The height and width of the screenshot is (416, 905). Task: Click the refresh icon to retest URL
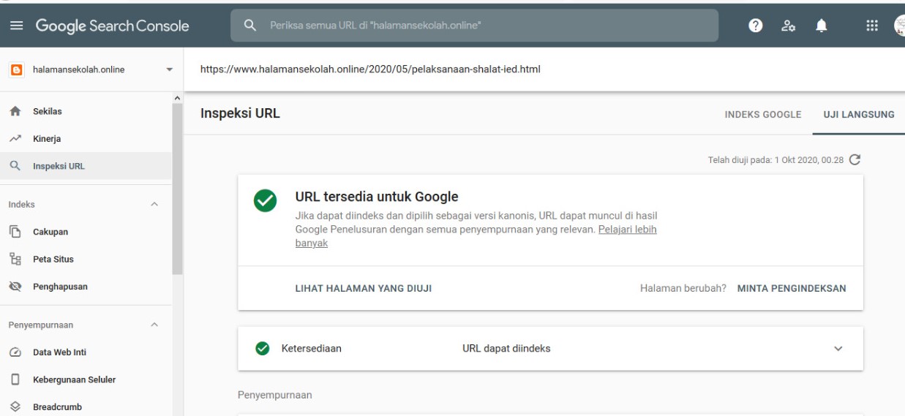pyautogui.click(x=854, y=159)
